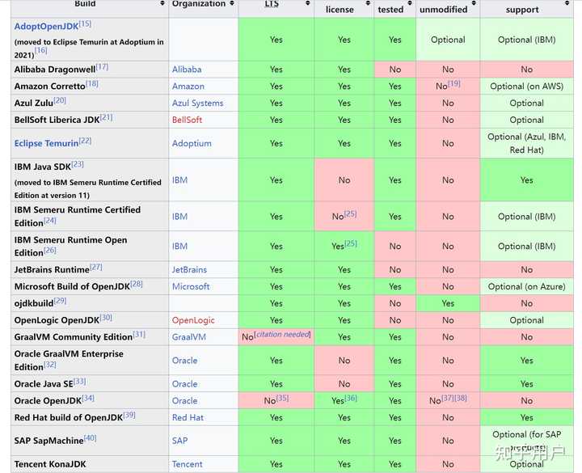Open the Tencent organization link

click(x=187, y=464)
